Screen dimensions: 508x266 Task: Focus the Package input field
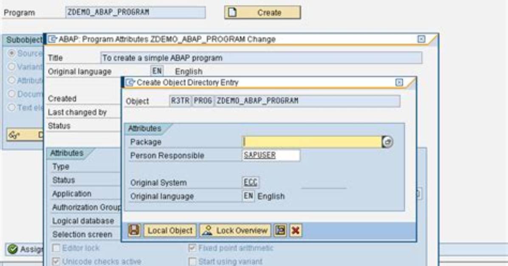pos(312,142)
